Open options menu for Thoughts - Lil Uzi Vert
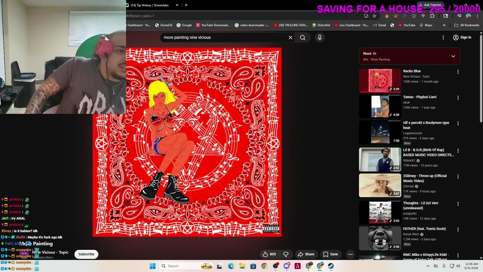Screen dimensions: 483x272 [x=458, y=204]
